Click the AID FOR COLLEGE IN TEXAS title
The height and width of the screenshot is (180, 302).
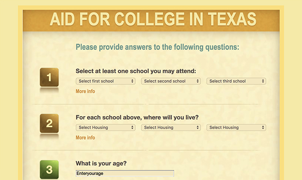pos(153,19)
